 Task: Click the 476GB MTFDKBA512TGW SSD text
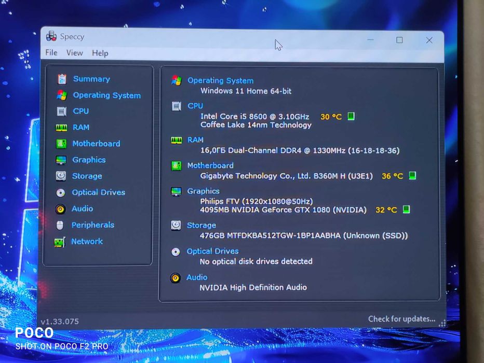pos(304,236)
